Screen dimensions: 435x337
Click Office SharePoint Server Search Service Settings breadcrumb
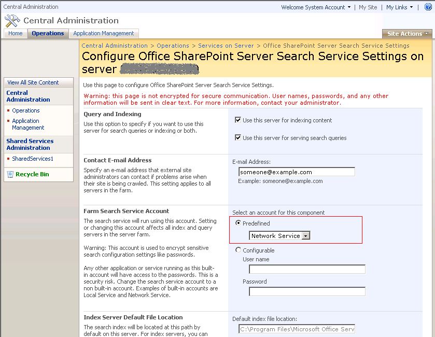click(336, 46)
